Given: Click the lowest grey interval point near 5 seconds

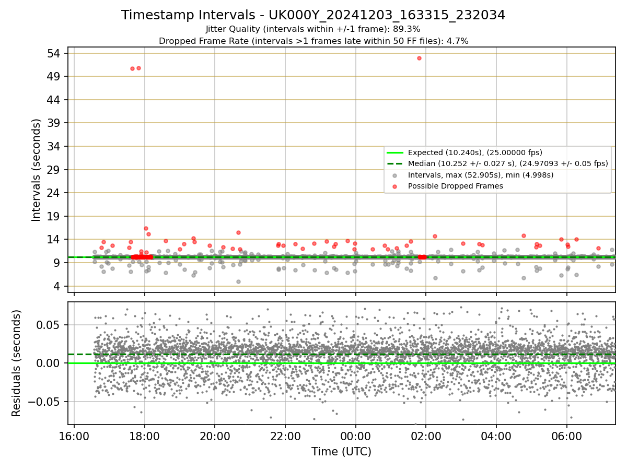Looking at the screenshot, I should tap(238, 281).
